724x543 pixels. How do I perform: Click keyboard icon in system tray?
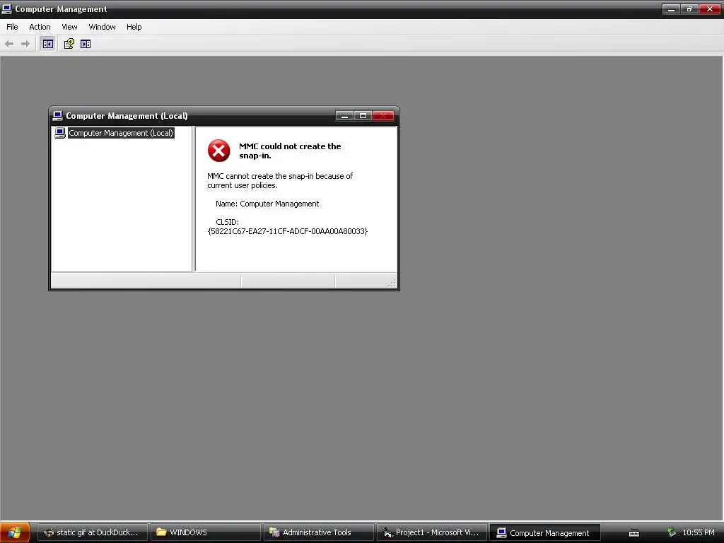click(634, 533)
